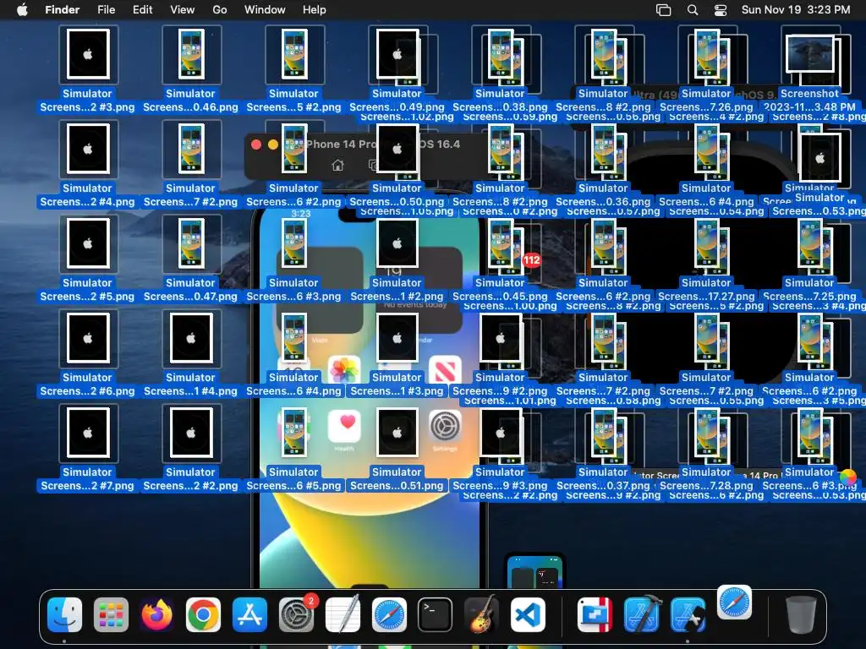This screenshot has width=866, height=649.
Task: Switch to Simulator via its Dock icon
Action: point(688,614)
